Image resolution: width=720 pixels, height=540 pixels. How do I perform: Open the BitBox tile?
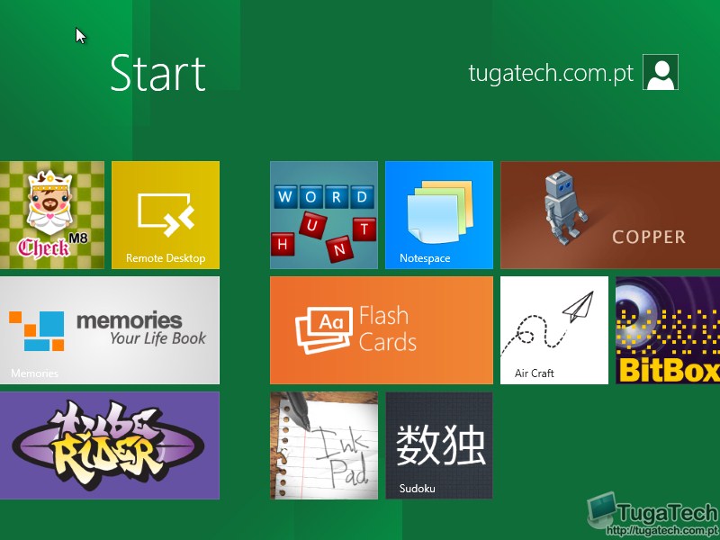(x=668, y=330)
